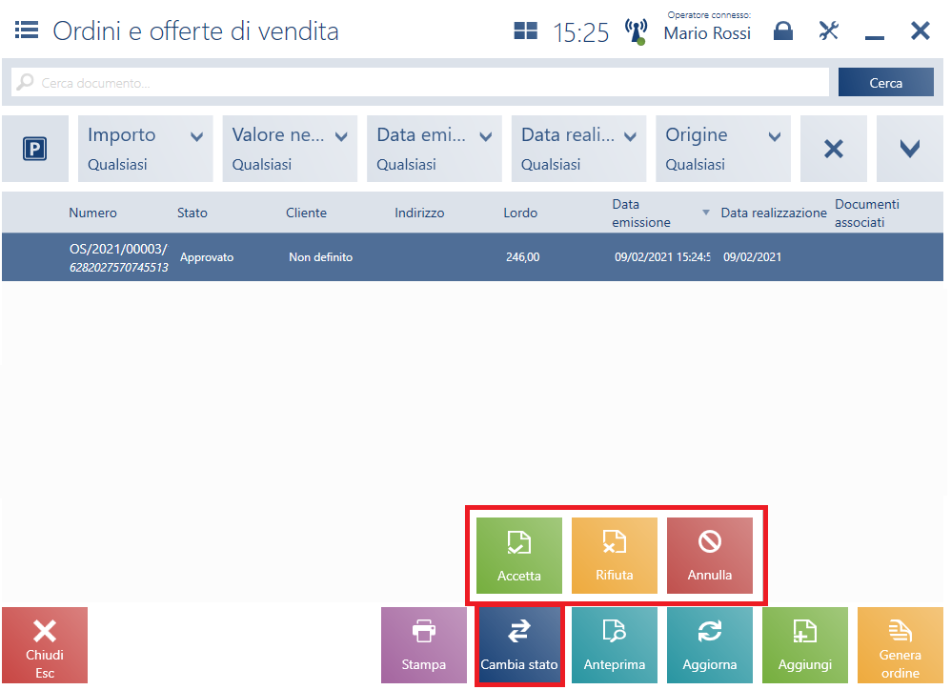Close the application window
951x690 pixels.
921,30
